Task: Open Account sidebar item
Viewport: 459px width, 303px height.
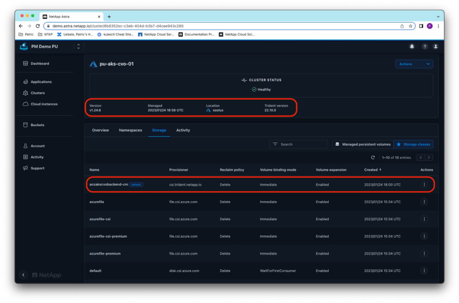Action: (34, 146)
